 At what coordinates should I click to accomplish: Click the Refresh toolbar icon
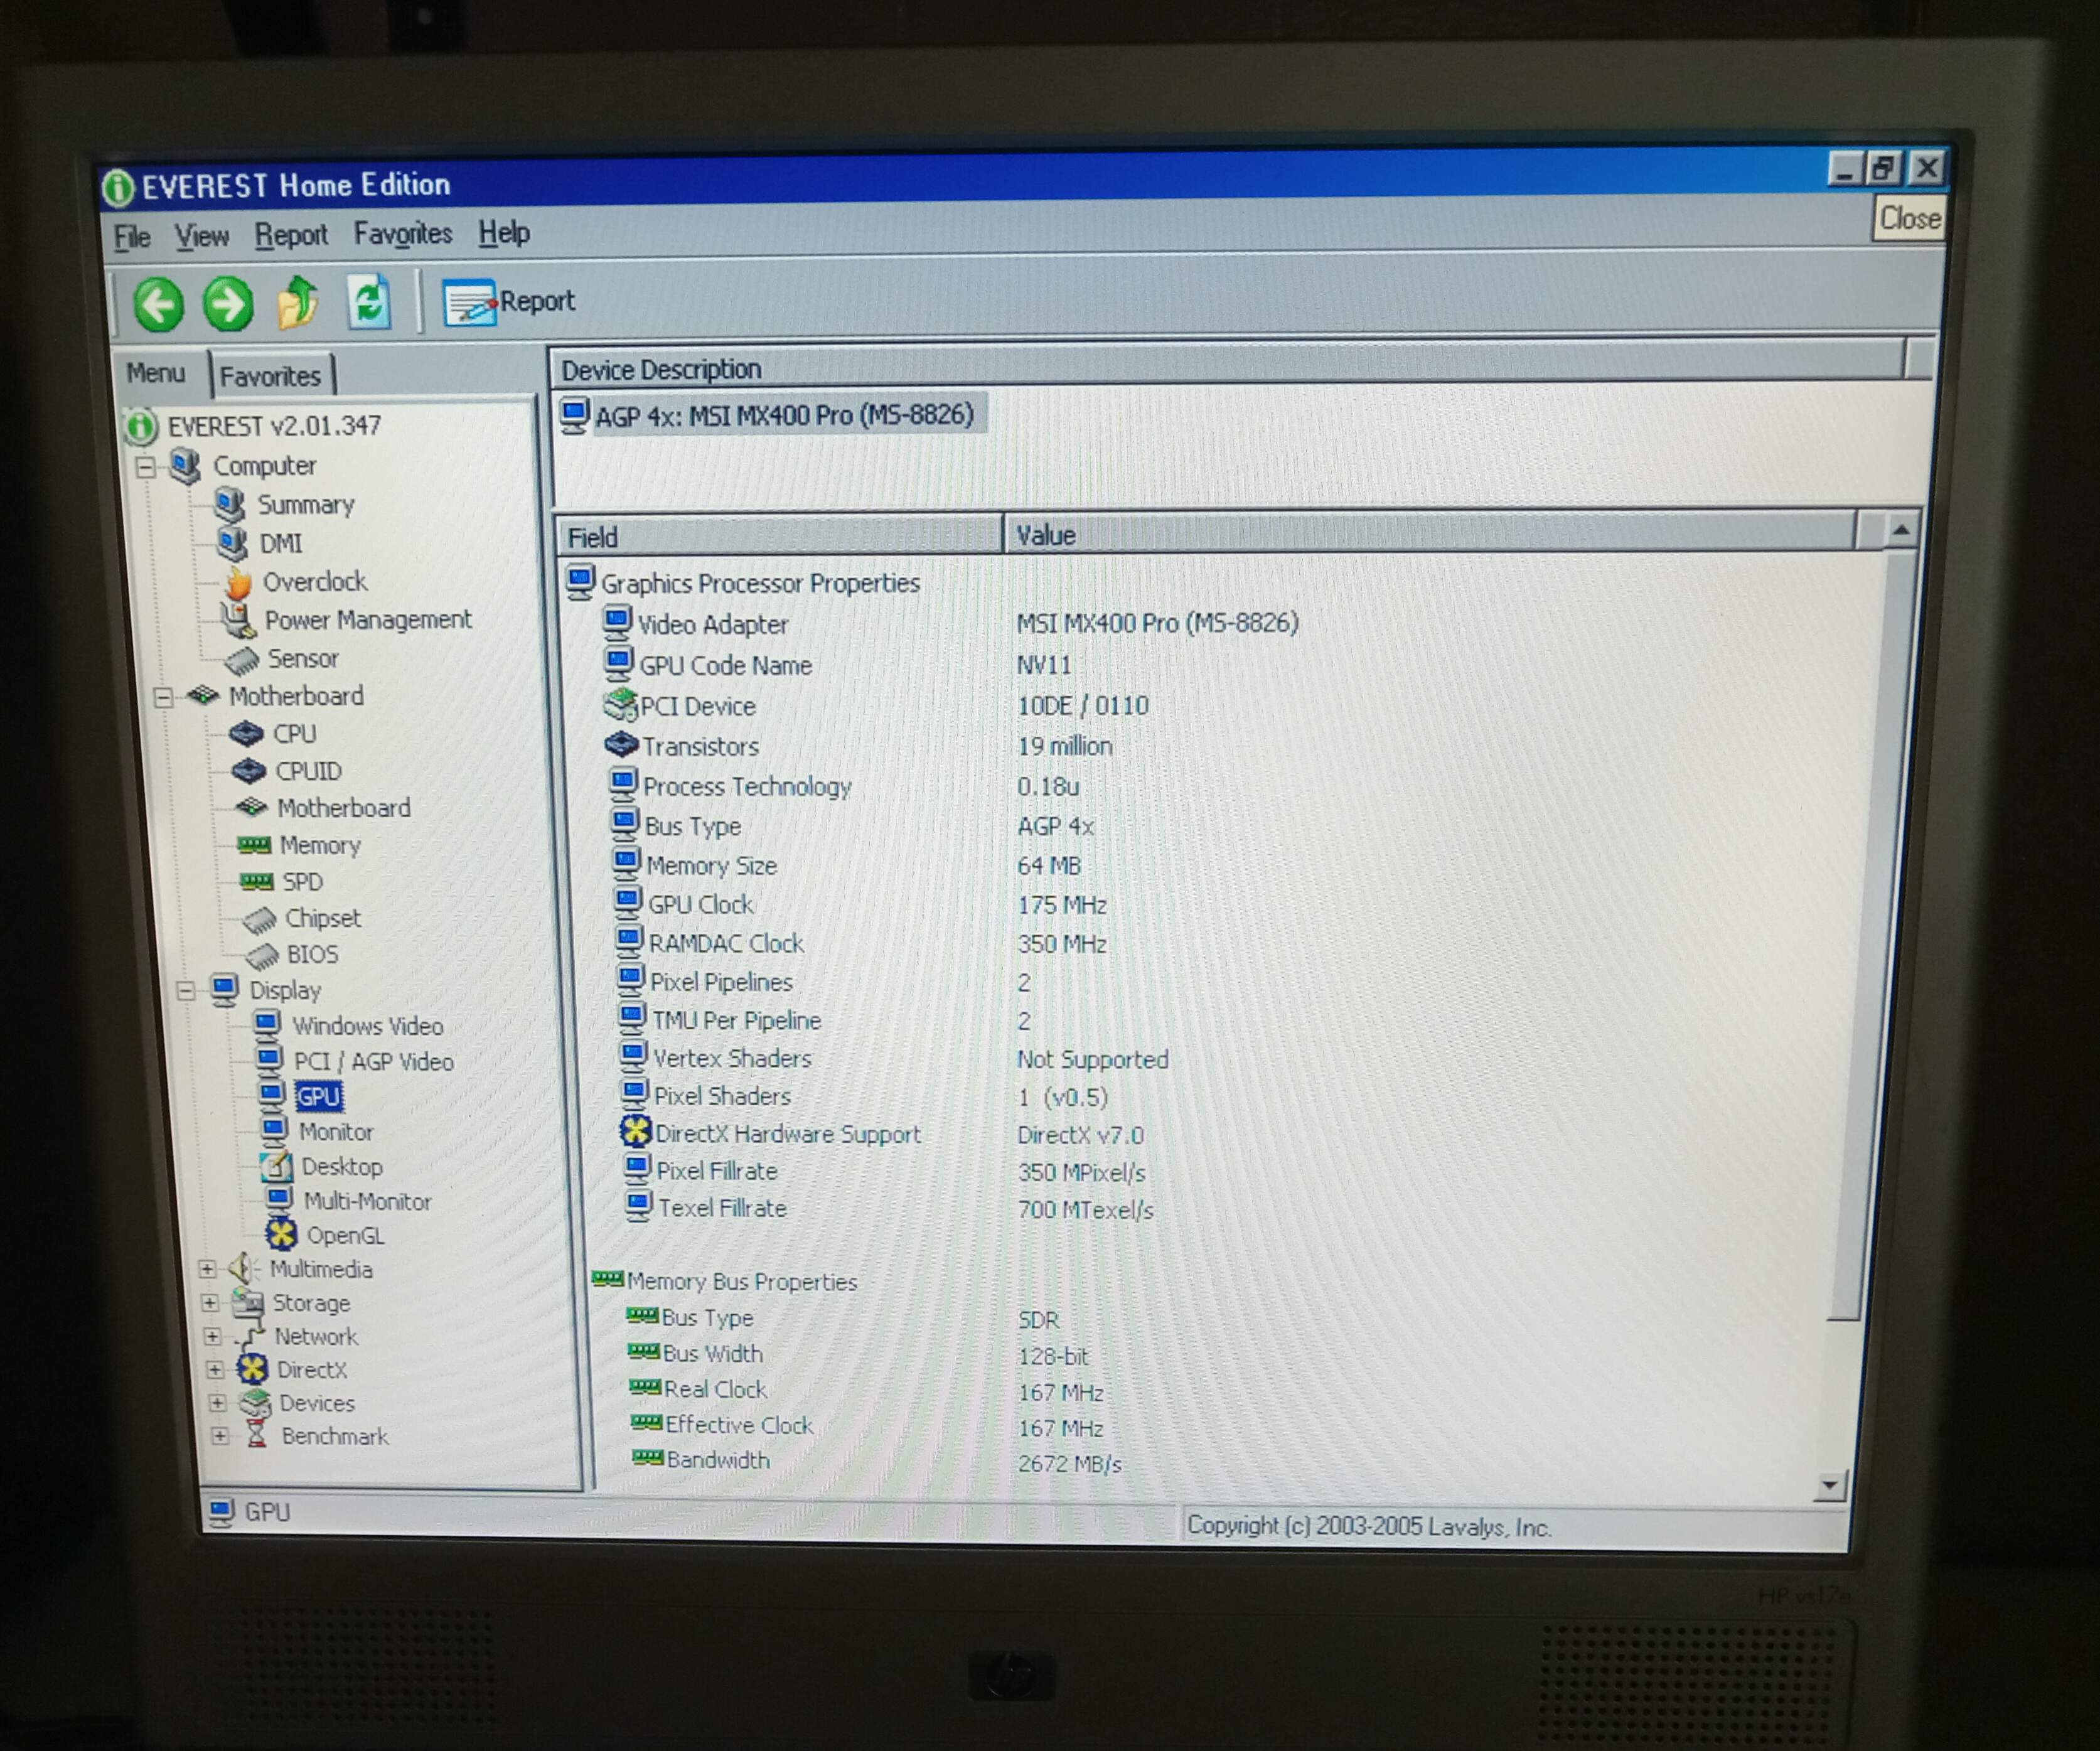(368, 302)
